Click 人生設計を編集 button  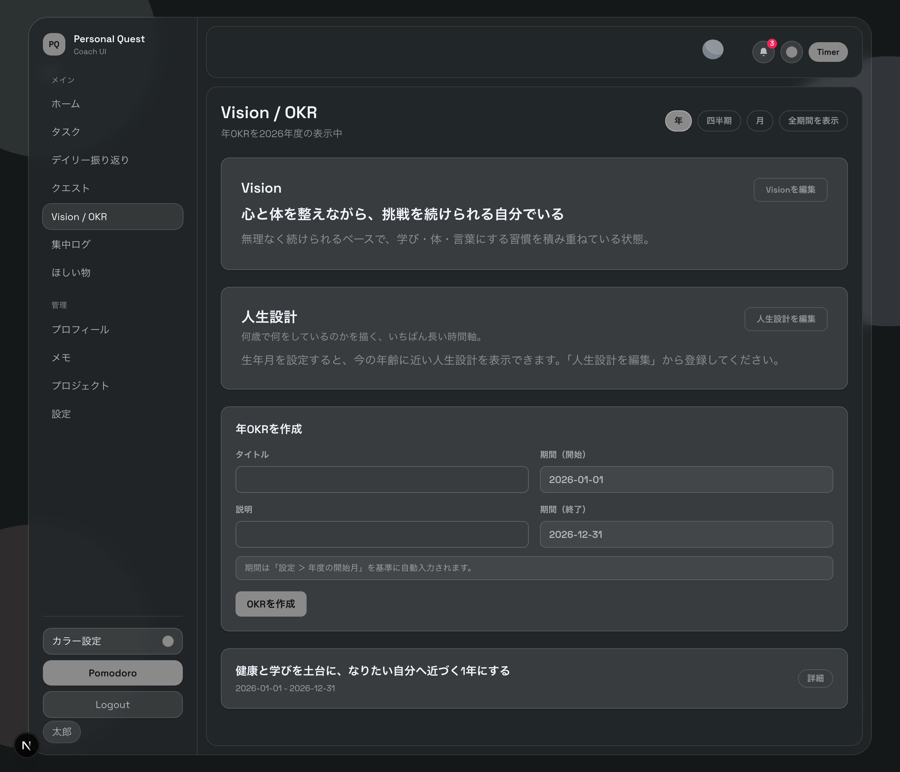point(786,319)
